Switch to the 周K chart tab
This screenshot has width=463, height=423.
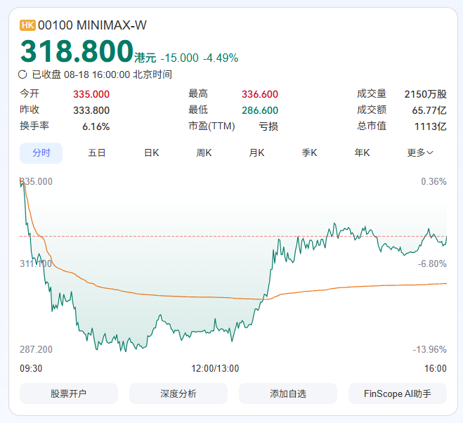204,153
